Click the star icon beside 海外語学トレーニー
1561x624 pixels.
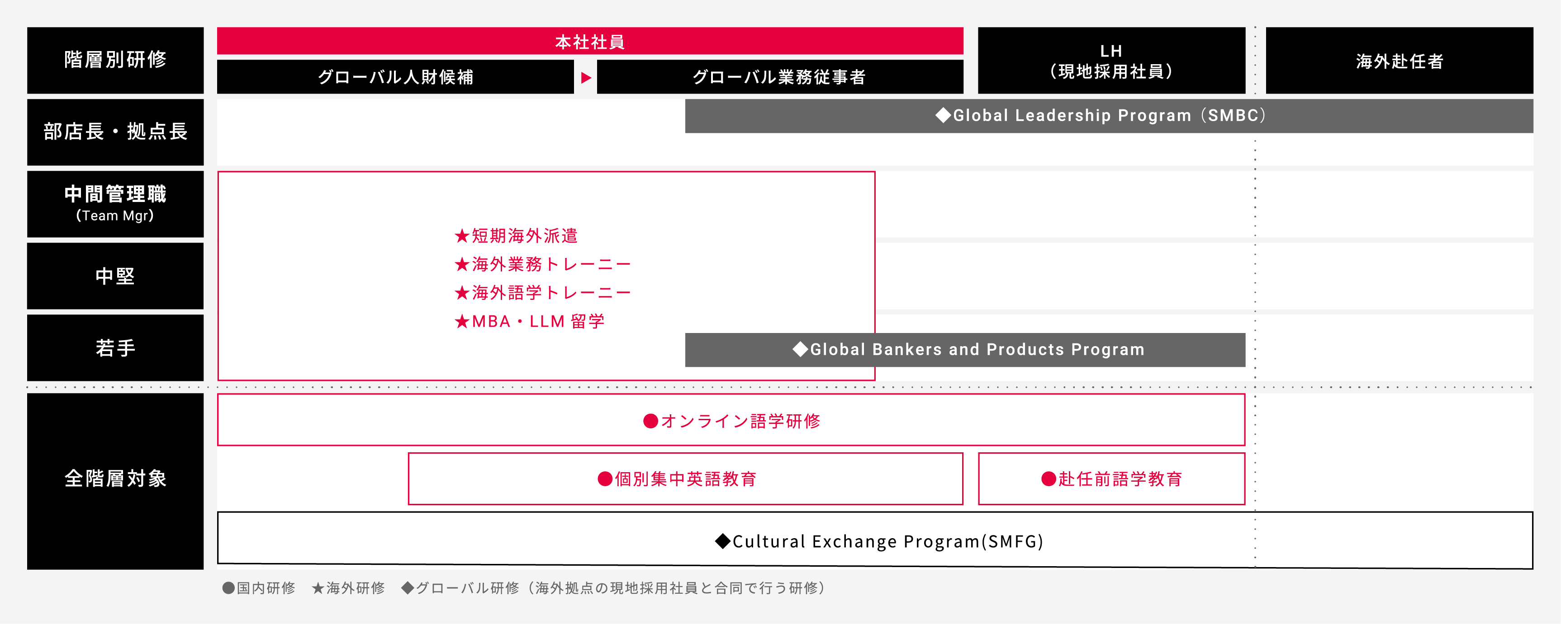(462, 293)
